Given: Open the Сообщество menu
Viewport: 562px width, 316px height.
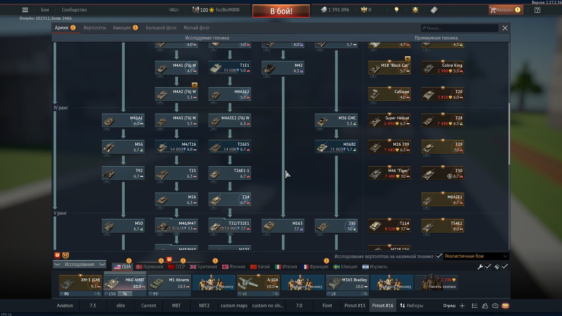Looking at the screenshot, I should (74, 10).
